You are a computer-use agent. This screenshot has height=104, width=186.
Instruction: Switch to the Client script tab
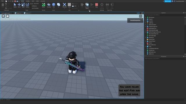pyautogui.click(x=18, y=13)
